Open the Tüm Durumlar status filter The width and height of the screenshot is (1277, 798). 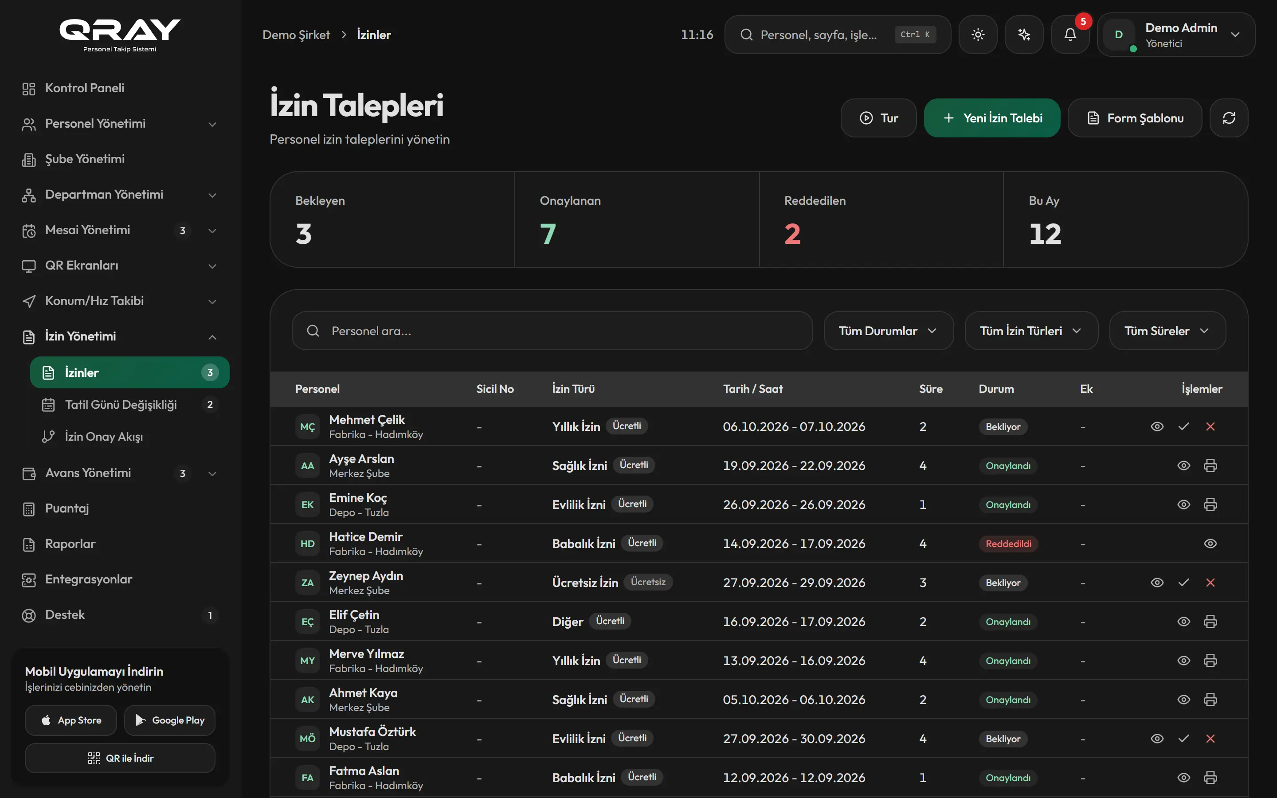pyautogui.click(x=889, y=331)
